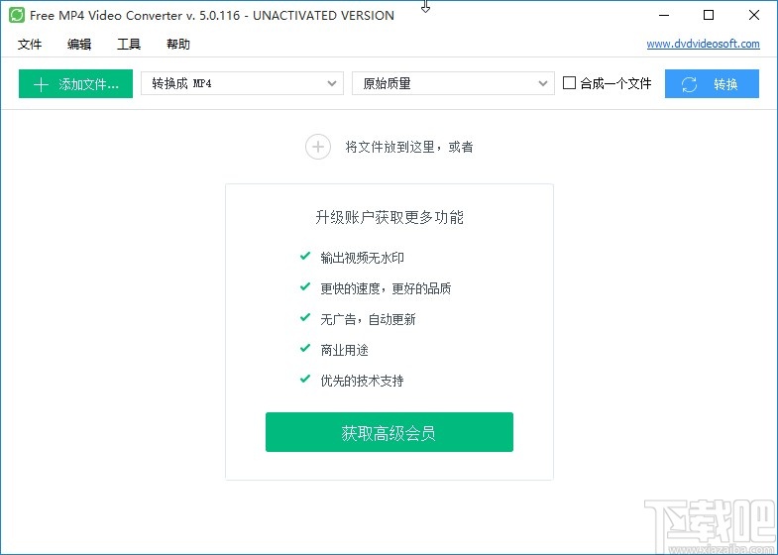Screen dimensions: 778x555
Task: Enable the 合成一个文件 checkbox
Action: 569,83
